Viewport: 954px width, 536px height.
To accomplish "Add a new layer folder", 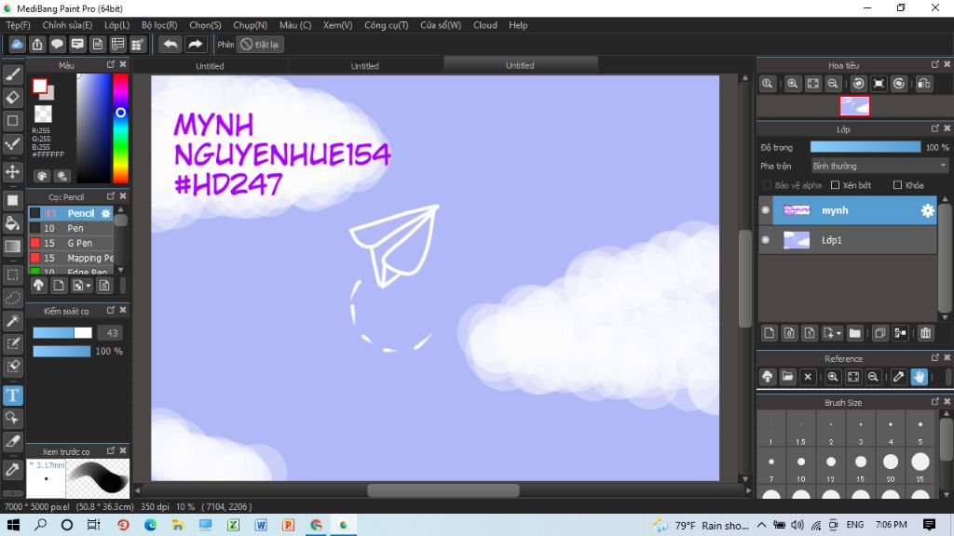I will [855, 333].
